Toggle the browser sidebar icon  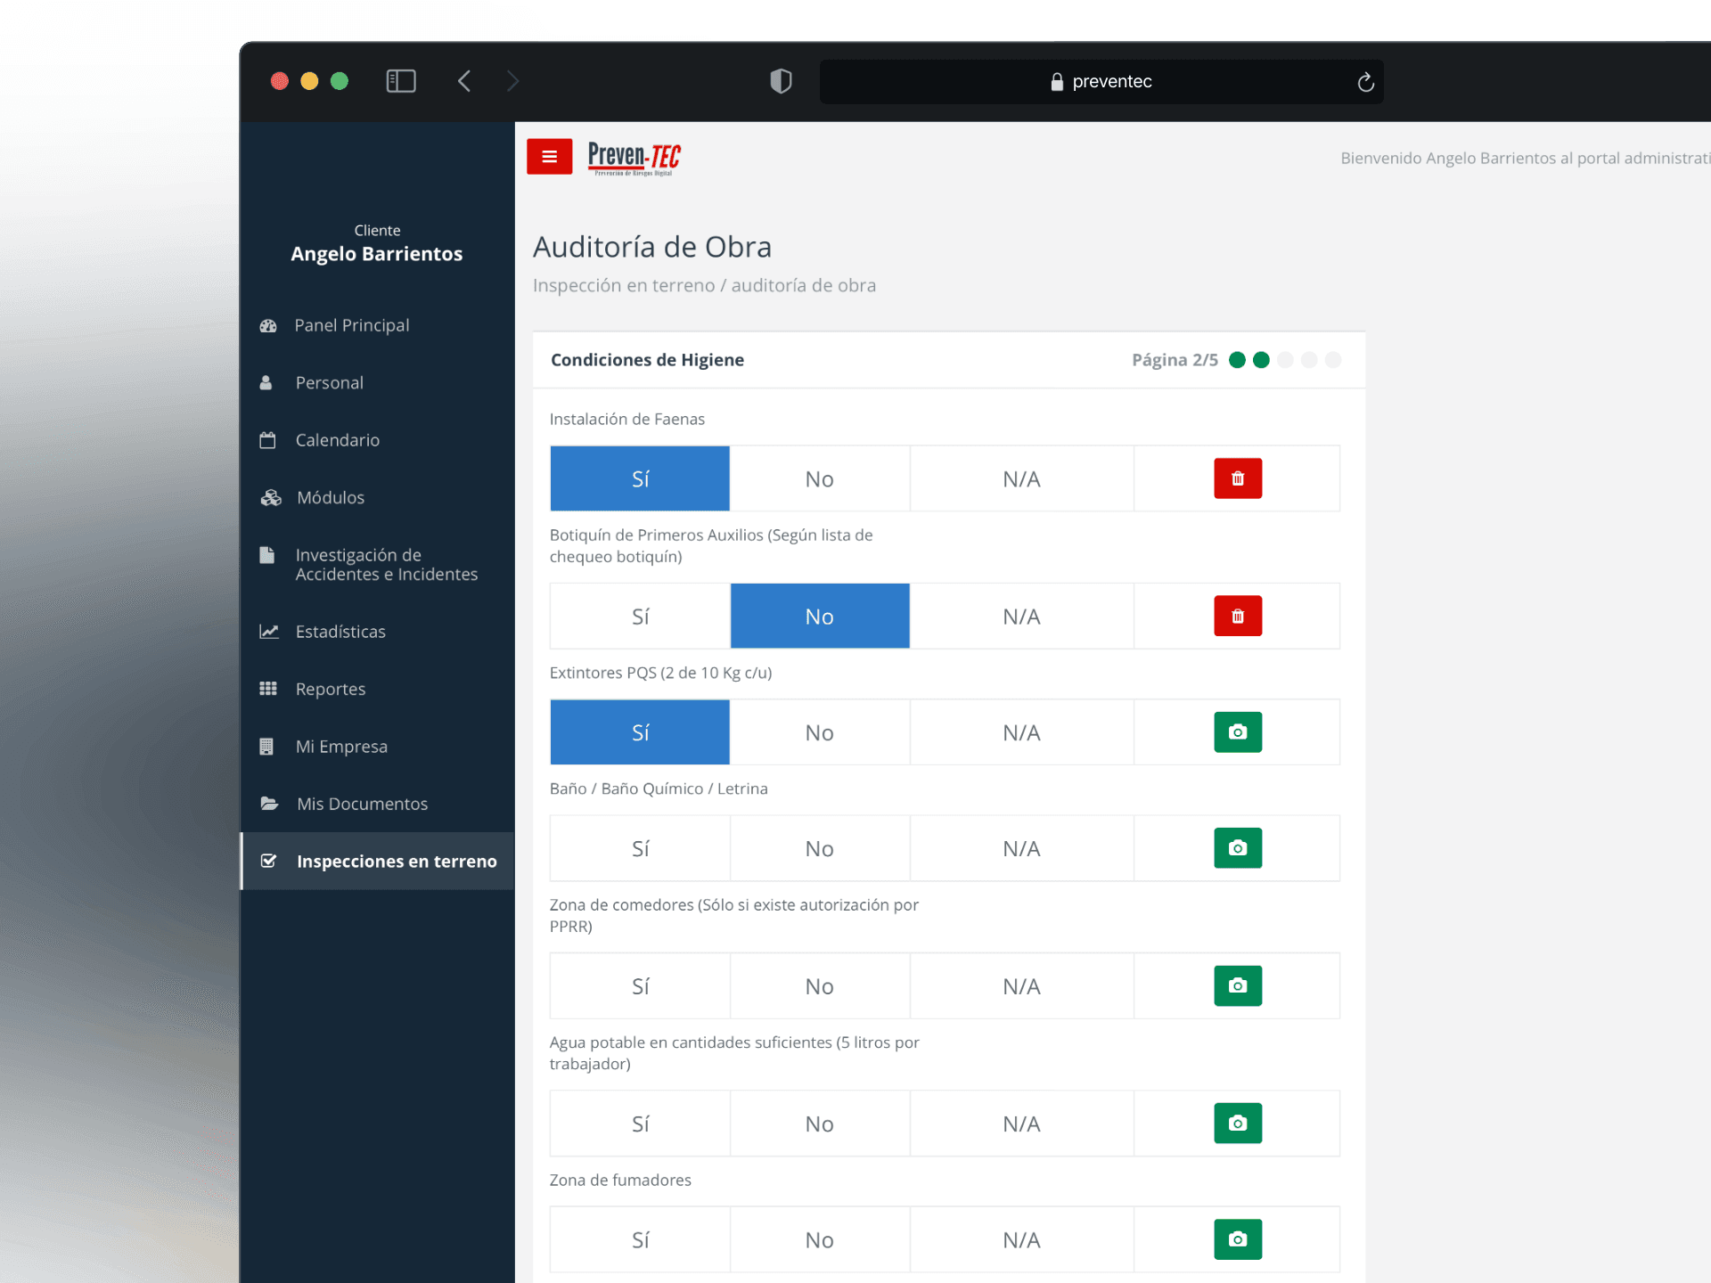click(401, 81)
